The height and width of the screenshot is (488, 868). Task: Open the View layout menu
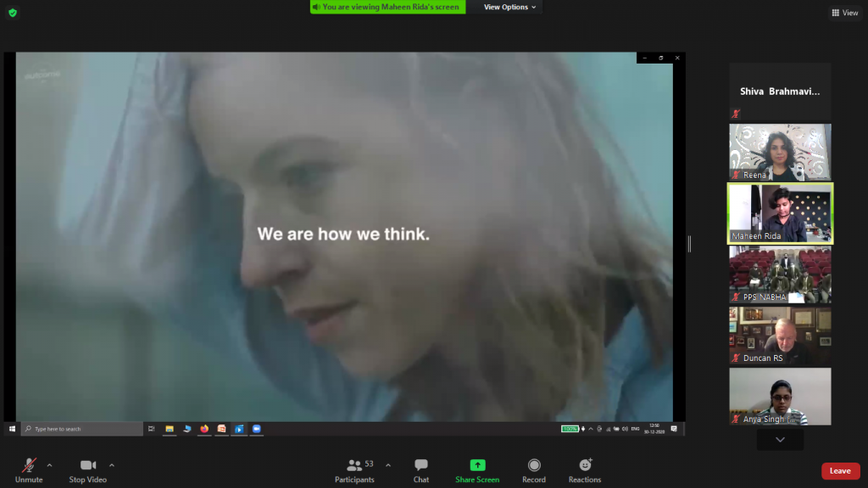pos(844,13)
